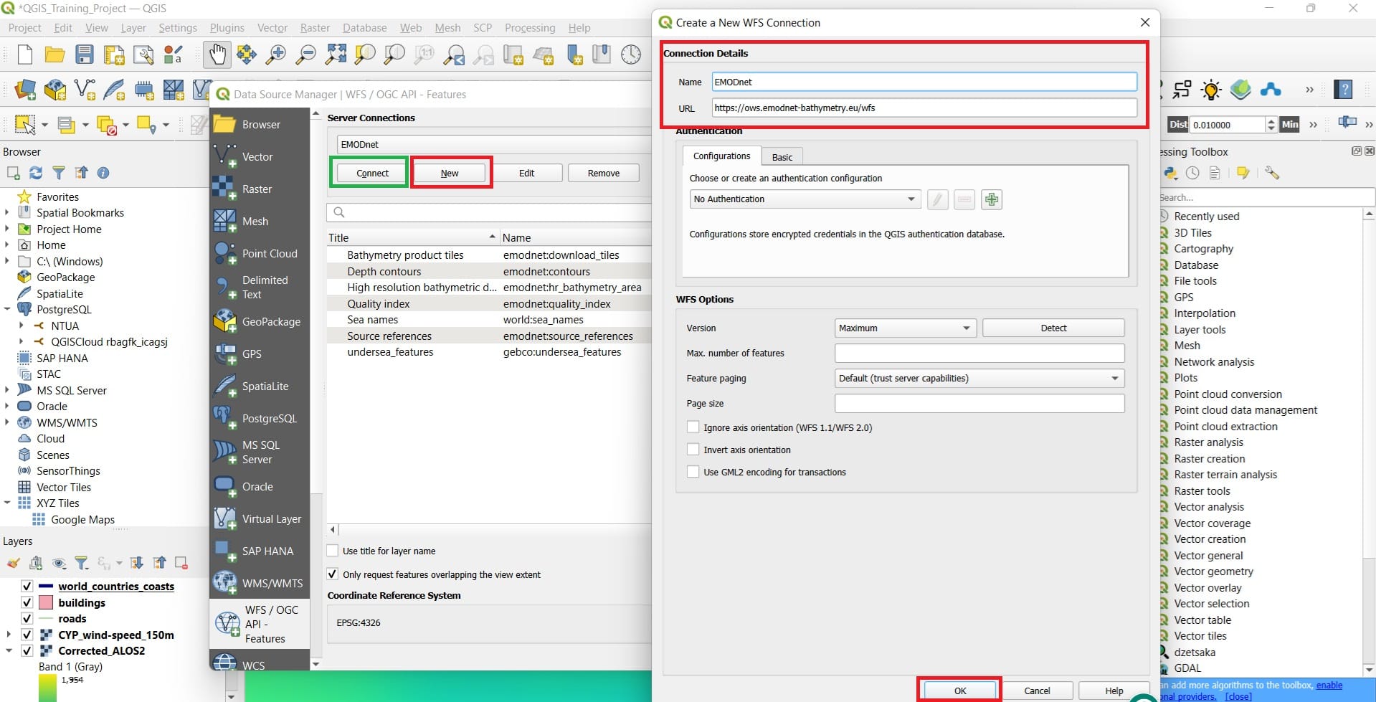Screen dimensions: 1376x702
Task: Click the Zoom Full extent icon
Action: [336, 54]
